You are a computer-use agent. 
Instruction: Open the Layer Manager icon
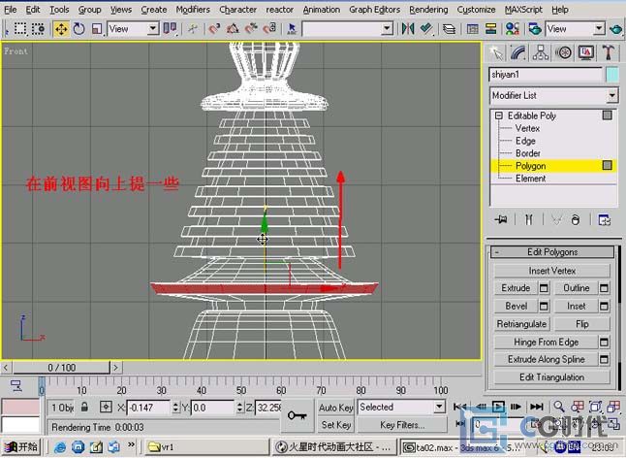click(449, 29)
